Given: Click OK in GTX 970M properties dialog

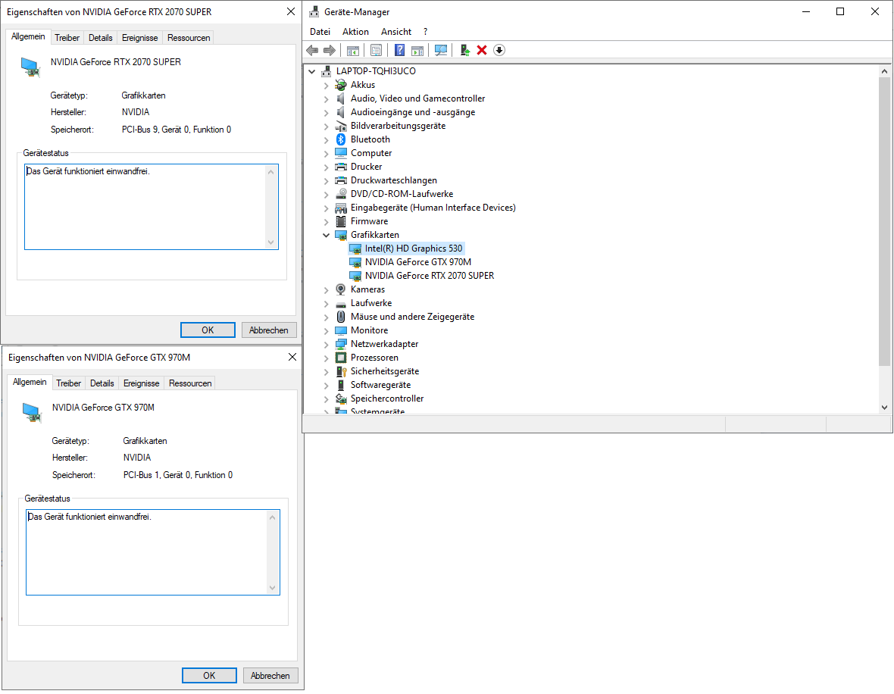Looking at the screenshot, I should coord(209,676).
